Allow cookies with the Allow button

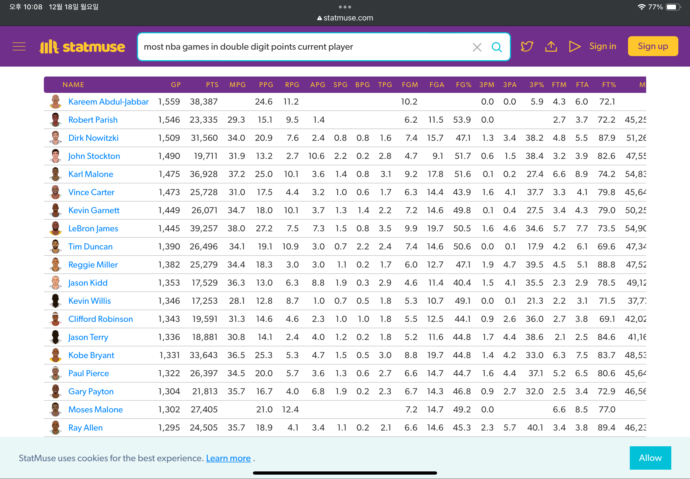[650, 458]
